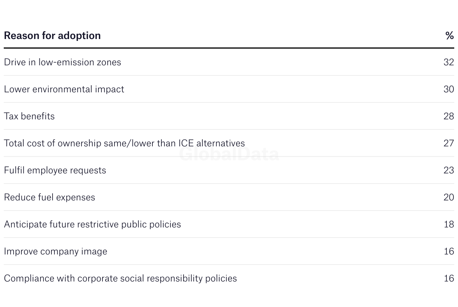Click the "Reason for adoption" column header
Image resolution: width=458 pixels, height=307 pixels.
pos(52,36)
